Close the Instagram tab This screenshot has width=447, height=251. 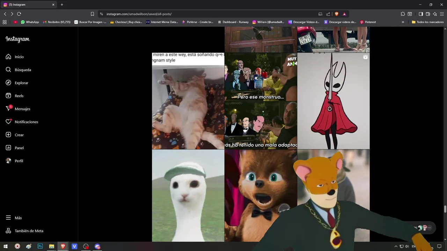(53, 5)
